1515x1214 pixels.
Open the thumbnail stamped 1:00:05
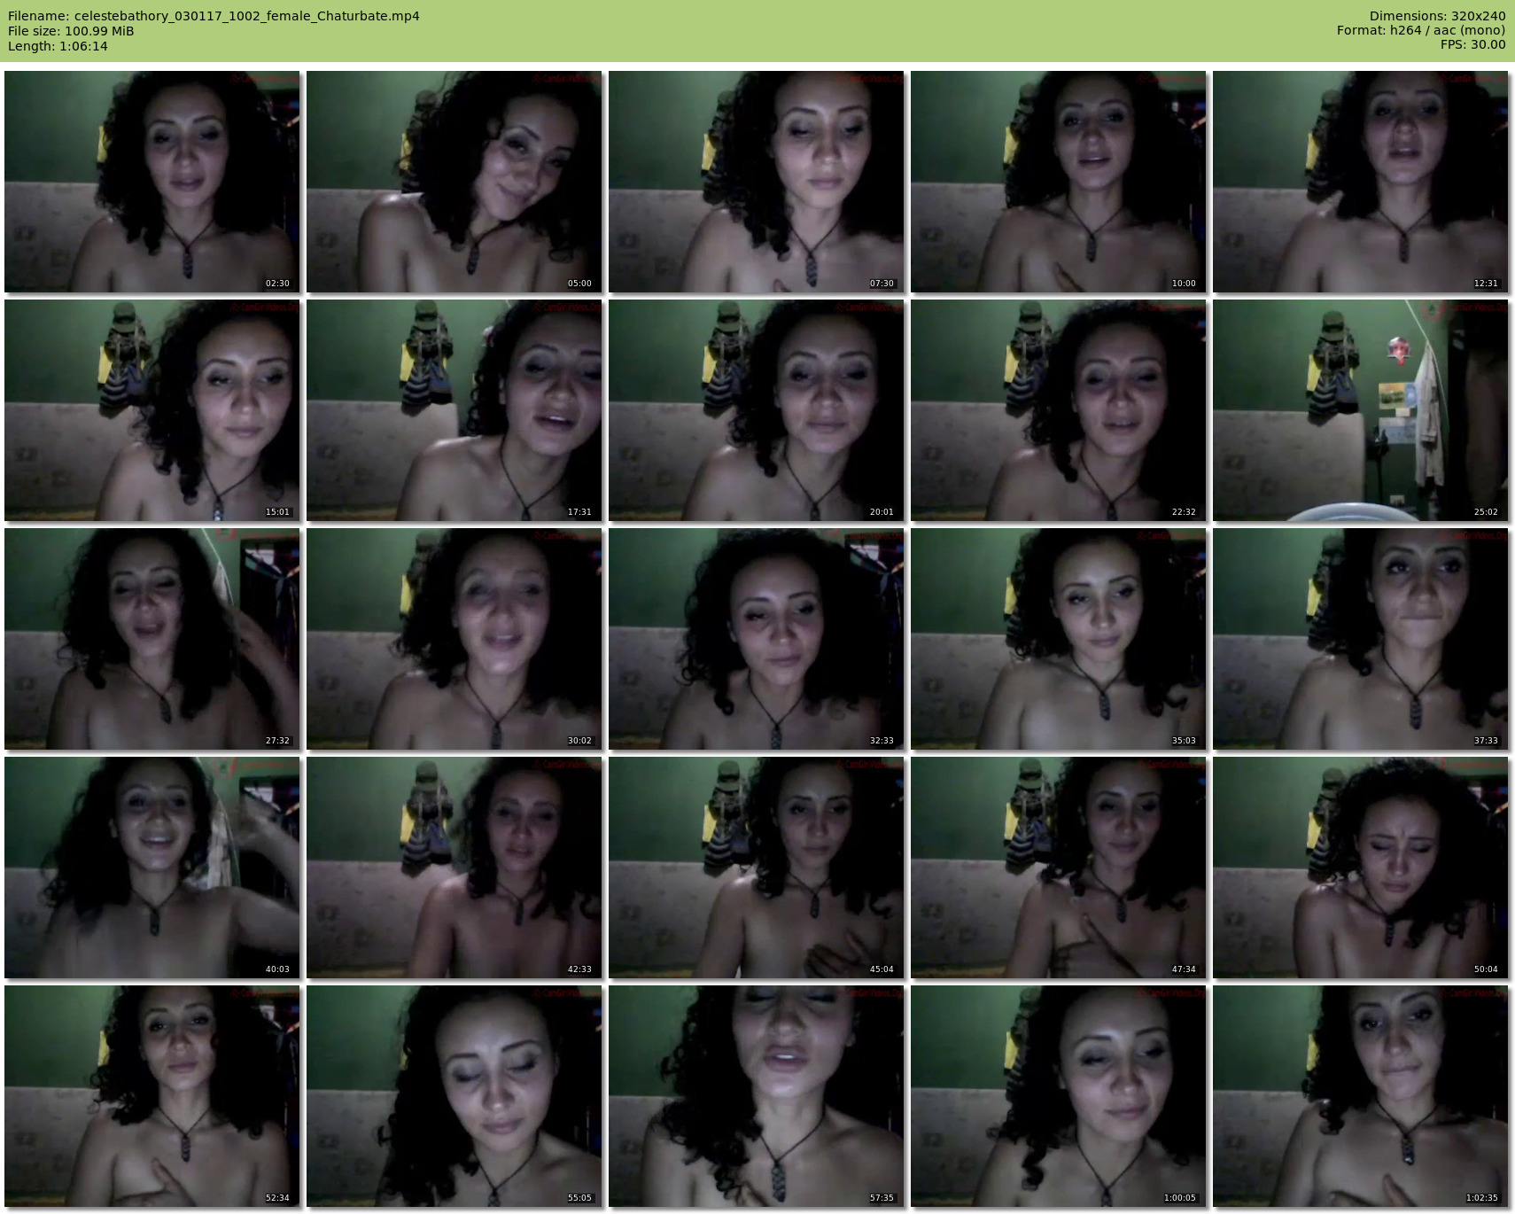1059,1096
